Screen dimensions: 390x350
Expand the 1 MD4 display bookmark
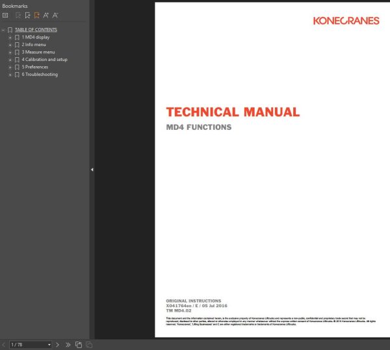(x=10, y=38)
